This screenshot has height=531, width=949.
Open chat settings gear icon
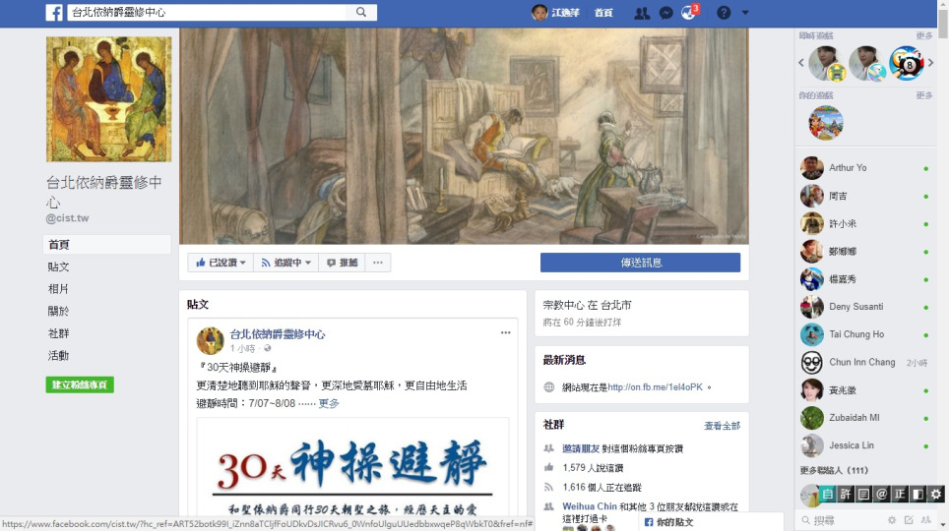[x=892, y=520]
